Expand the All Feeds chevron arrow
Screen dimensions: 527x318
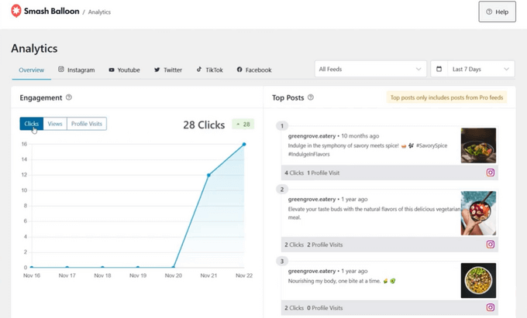(x=418, y=69)
